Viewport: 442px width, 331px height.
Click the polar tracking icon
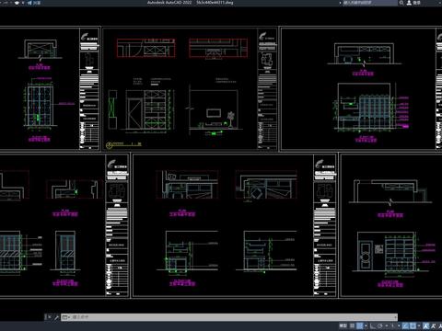tap(380, 325)
